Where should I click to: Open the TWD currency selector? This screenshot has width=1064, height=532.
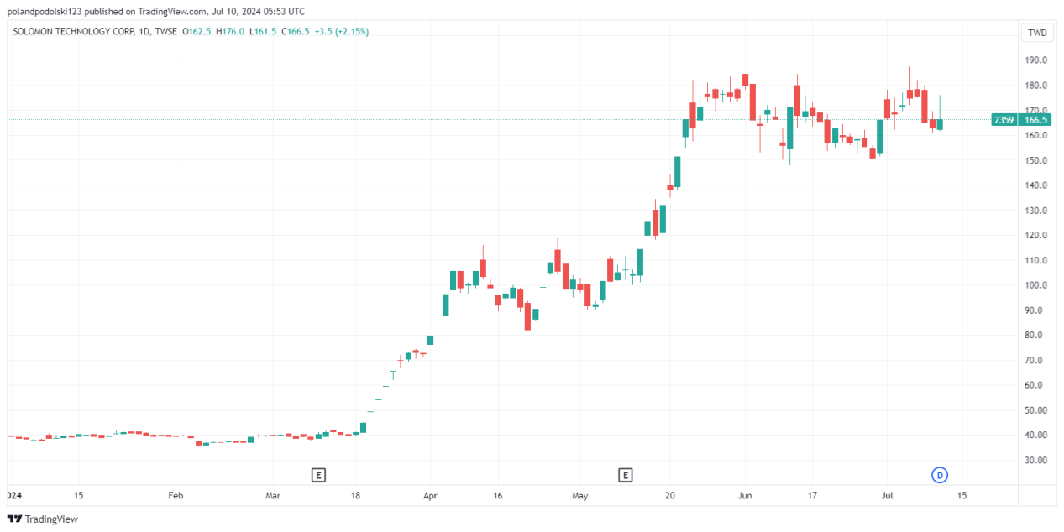point(1037,34)
